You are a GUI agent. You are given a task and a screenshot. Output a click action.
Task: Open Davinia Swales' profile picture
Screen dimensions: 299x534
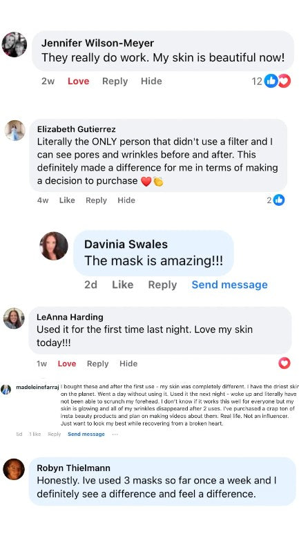[x=54, y=246]
